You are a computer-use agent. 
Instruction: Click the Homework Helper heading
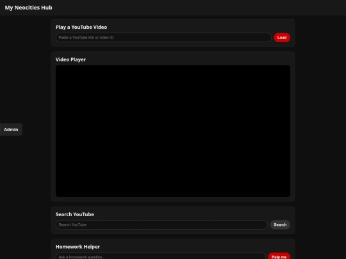[78, 247]
